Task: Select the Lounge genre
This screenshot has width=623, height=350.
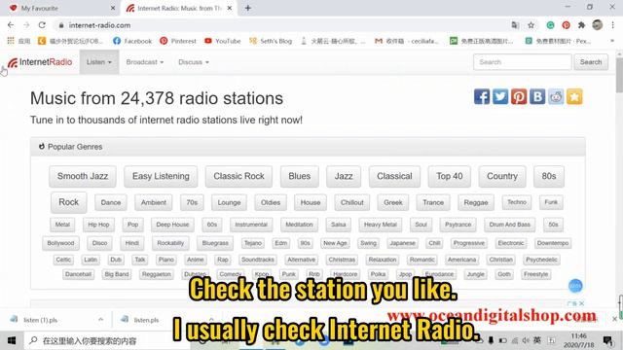Action: [x=230, y=202]
